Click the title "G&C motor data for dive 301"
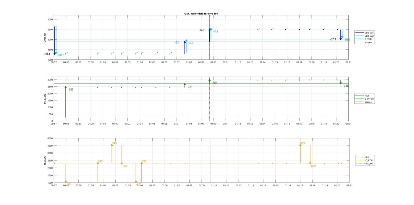Screen dimensions: 414x205 (x=201, y=14)
